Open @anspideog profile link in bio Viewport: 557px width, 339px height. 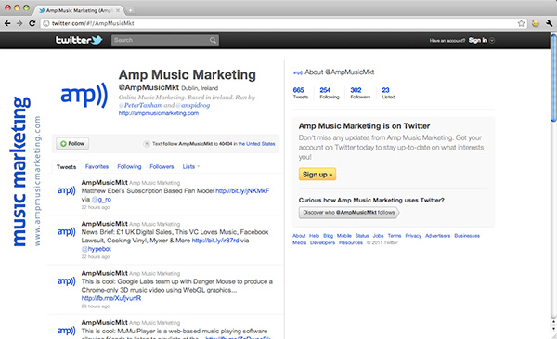coord(193,105)
